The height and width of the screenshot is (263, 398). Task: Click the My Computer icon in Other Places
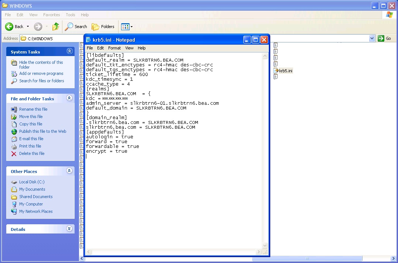click(14, 204)
